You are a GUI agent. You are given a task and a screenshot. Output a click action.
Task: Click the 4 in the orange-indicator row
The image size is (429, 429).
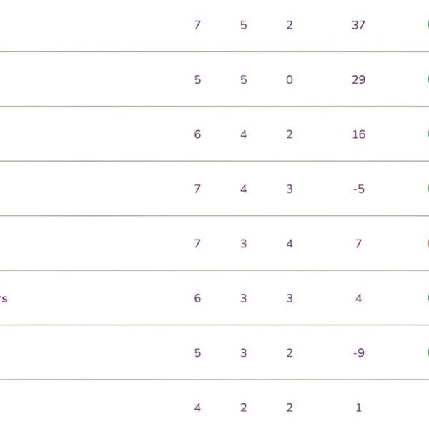coord(290,243)
